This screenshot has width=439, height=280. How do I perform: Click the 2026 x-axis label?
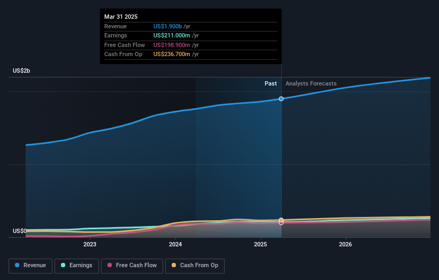click(x=345, y=244)
